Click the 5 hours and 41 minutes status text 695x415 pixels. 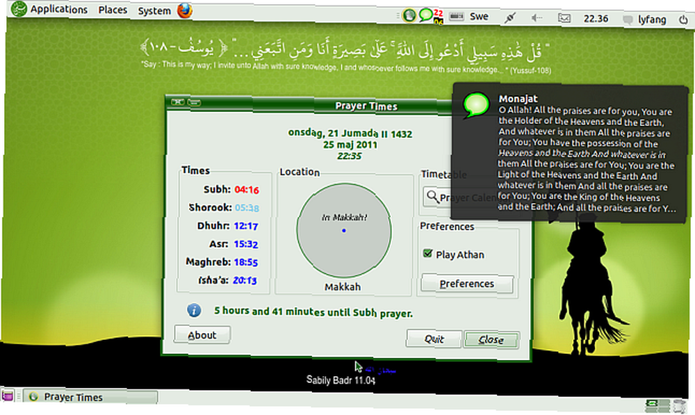313,311
